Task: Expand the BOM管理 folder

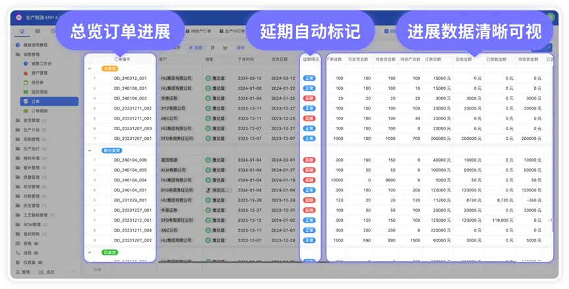Action: pos(32,224)
